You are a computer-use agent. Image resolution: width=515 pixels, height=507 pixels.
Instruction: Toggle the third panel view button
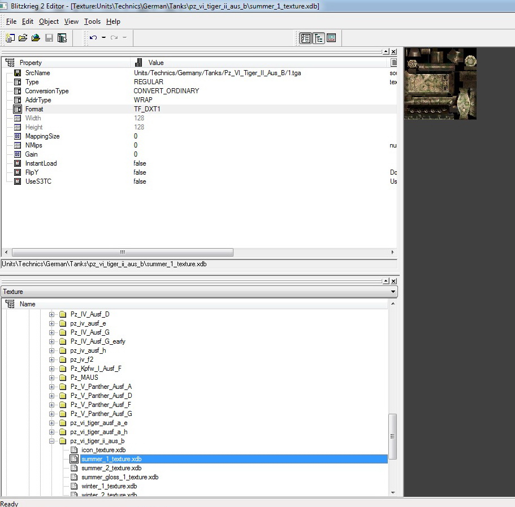(331, 38)
